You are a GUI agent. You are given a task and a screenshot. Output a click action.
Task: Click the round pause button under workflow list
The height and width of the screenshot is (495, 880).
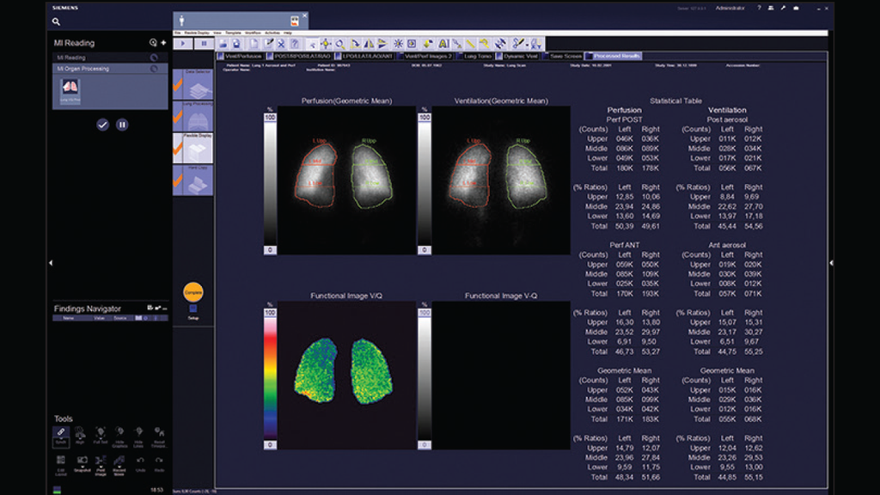(x=122, y=125)
